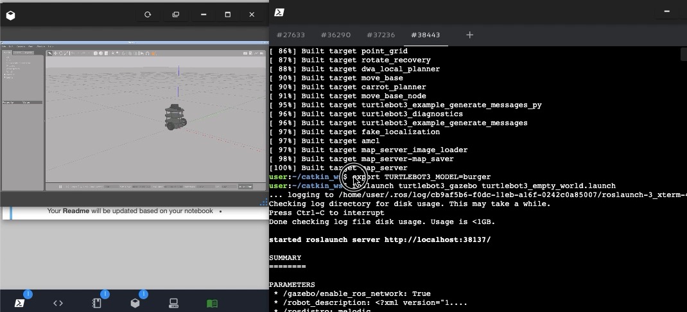Viewport: 687px width, 312px height.
Task: Click the terminal scrollbar handle at top right
Action: point(684,54)
